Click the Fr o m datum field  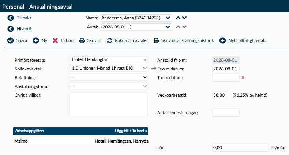[x=226, y=69]
